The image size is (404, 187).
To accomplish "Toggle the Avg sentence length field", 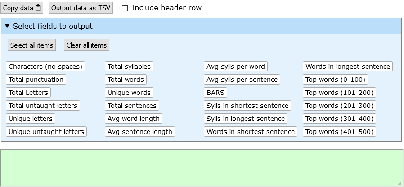I will [140, 131].
